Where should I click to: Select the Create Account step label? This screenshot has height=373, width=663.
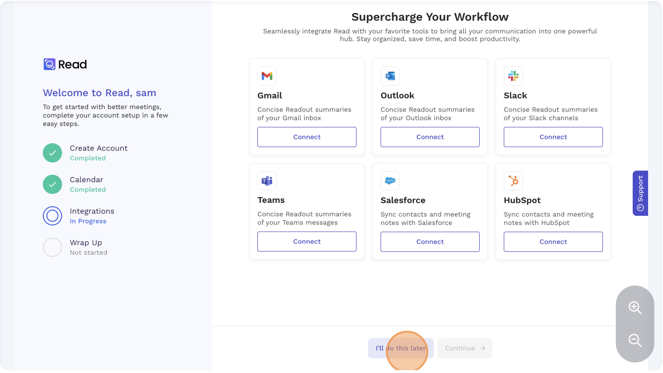[99, 148]
